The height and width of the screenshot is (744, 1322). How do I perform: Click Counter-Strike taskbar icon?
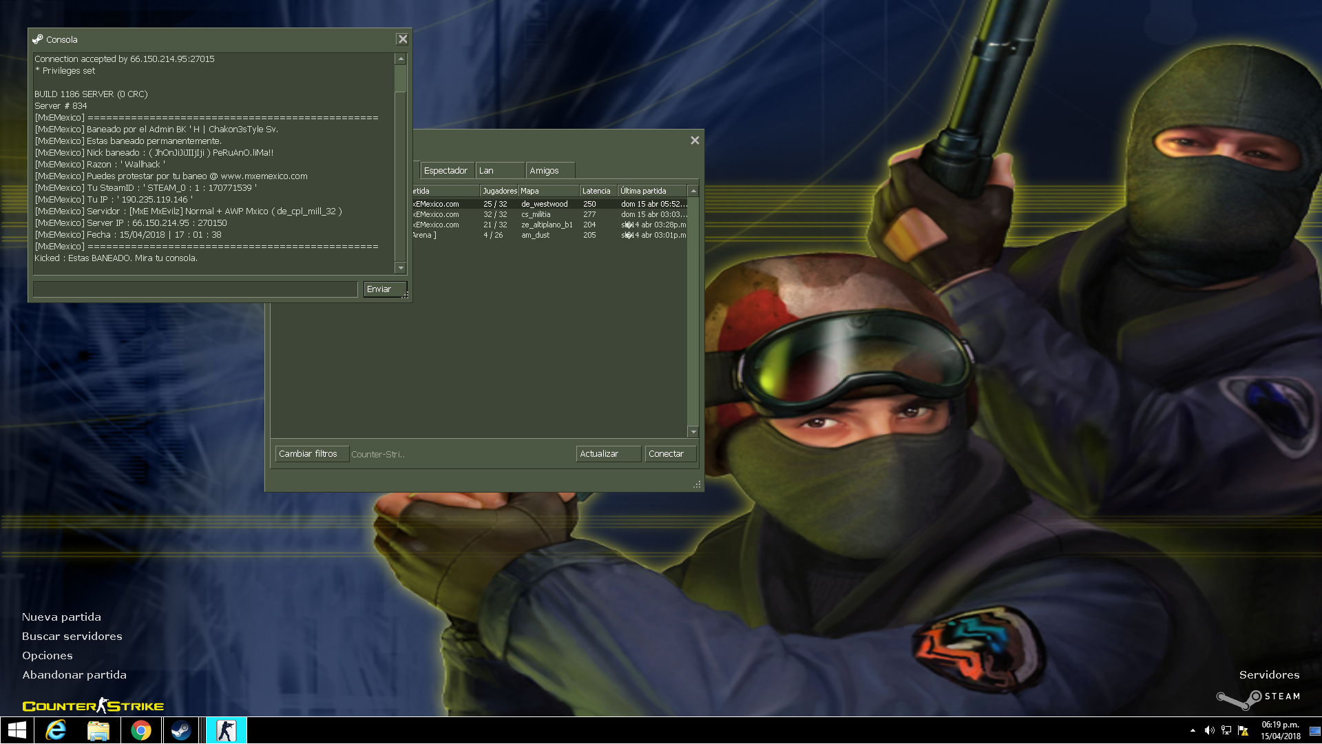pos(226,730)
